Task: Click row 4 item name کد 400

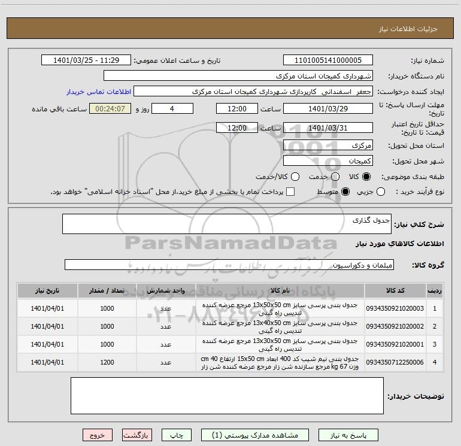Action: pos(280,363)
